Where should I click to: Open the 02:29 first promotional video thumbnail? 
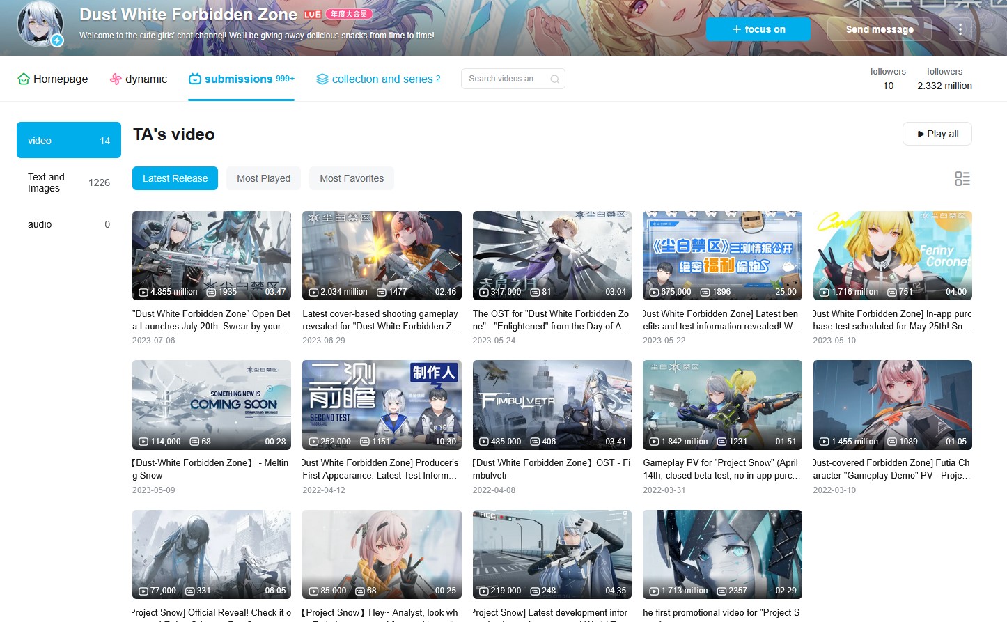pyautogui.click(x=722, y=554)
